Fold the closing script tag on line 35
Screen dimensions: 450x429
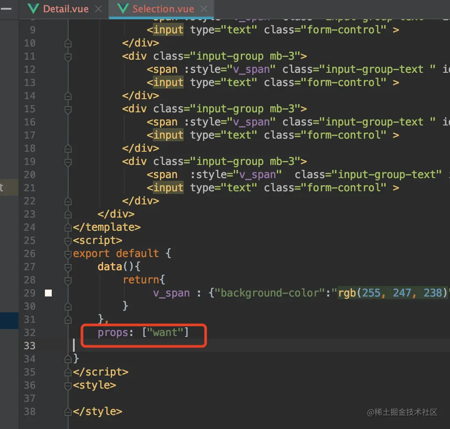68,372
